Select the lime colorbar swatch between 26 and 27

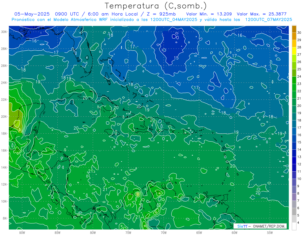[294, 58]
